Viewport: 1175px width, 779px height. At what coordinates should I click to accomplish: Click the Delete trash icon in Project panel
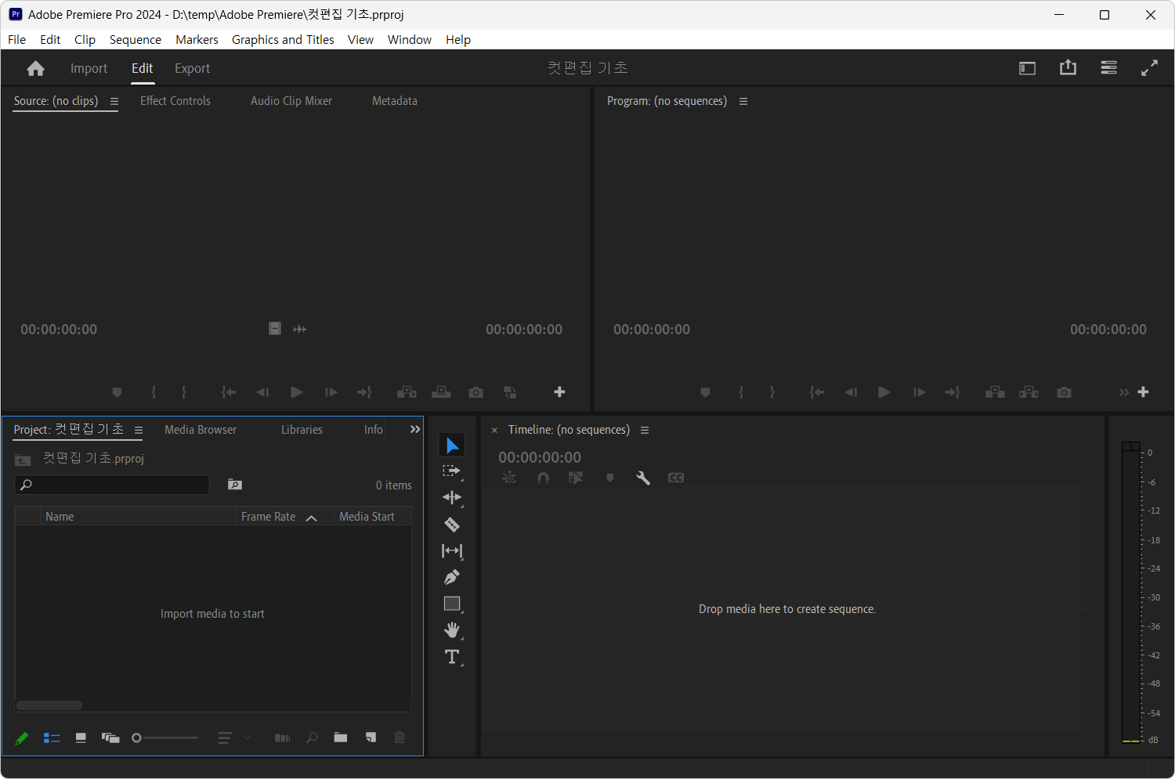point(399,738)
